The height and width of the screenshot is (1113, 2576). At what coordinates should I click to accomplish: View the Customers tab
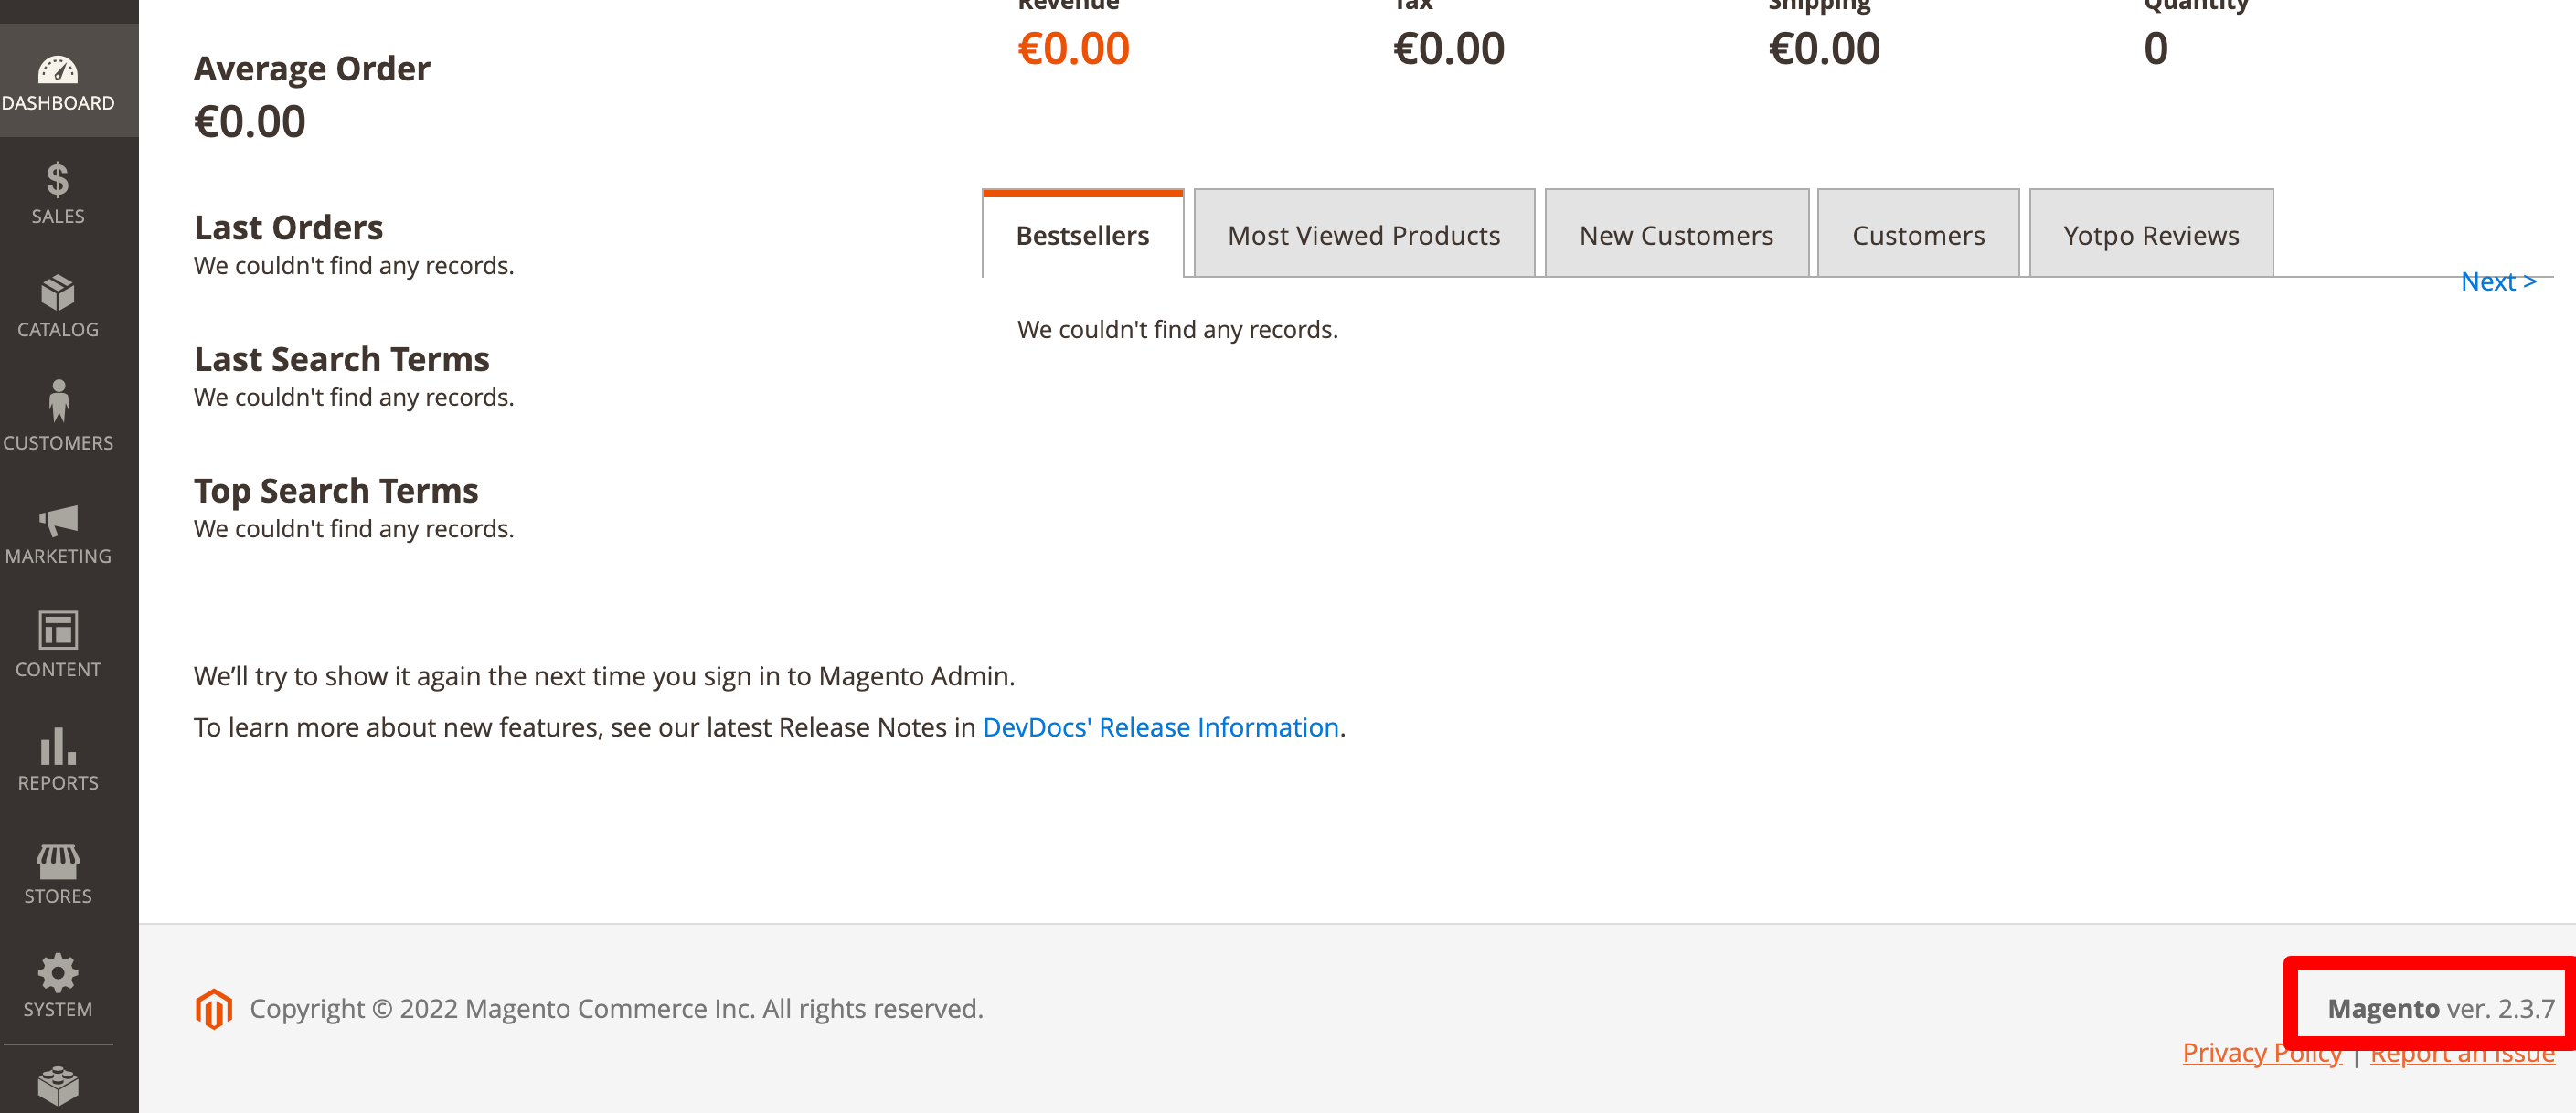[1918, 234]
